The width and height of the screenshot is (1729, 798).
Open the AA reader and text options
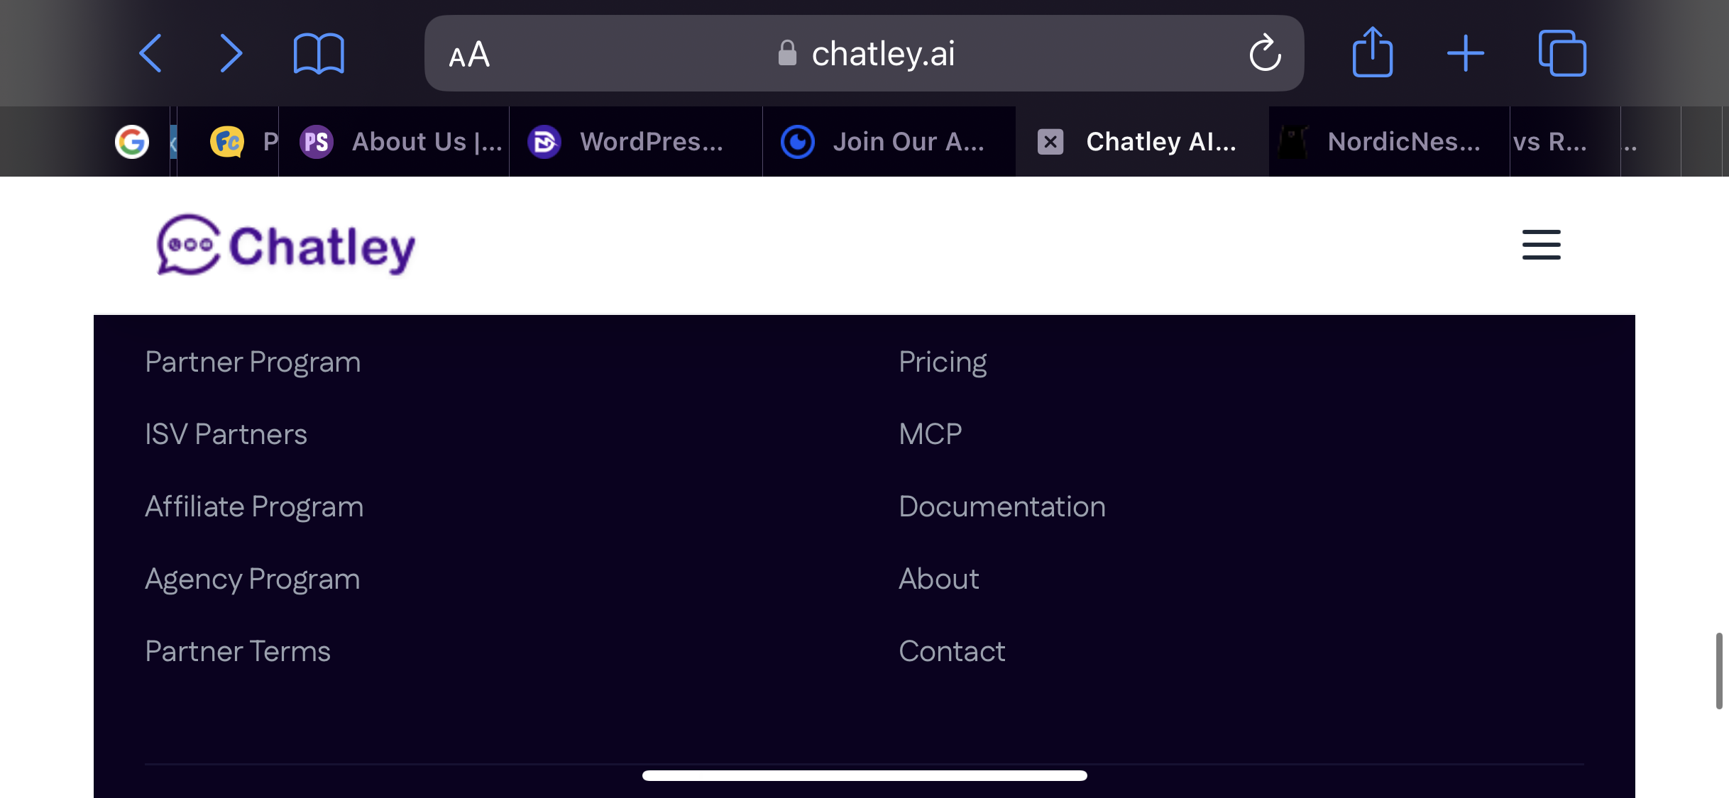point(469,55)
